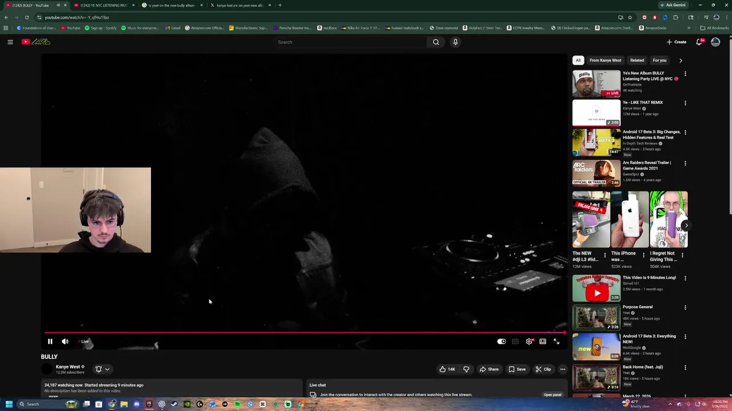
Task: Open the Sign up - Spotify bookmark
Action: pyautogui.click(x=101, y=28)
